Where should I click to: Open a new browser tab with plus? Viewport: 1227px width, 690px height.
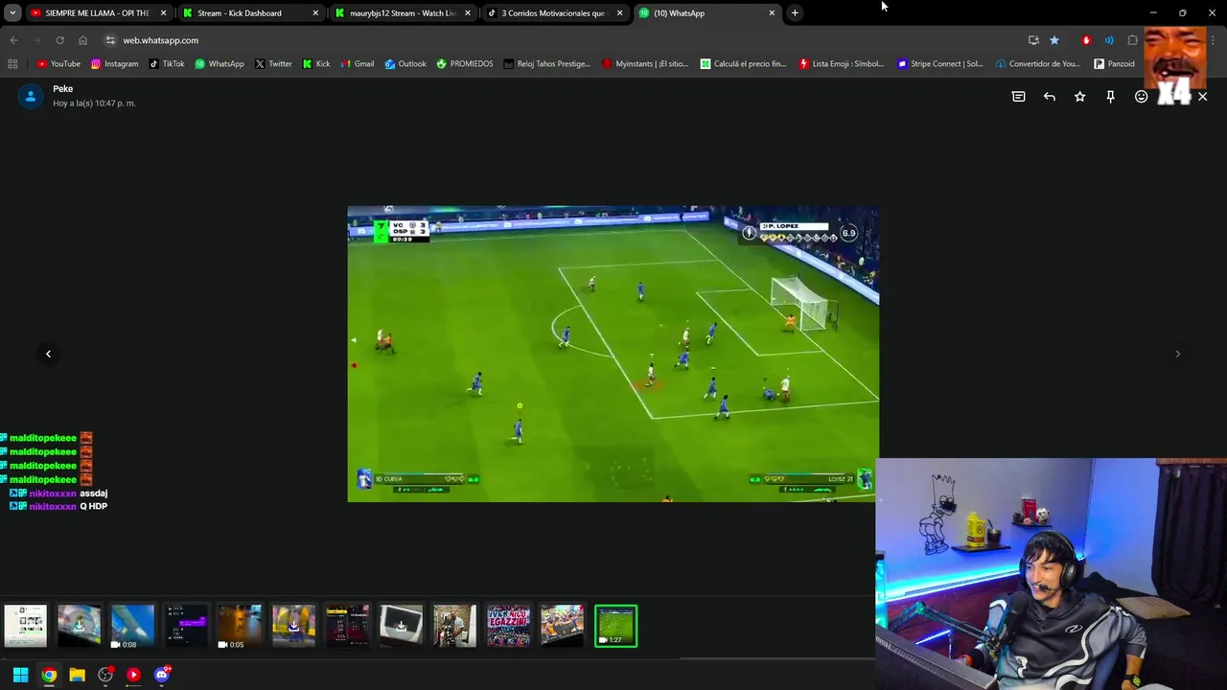point(795,13)
